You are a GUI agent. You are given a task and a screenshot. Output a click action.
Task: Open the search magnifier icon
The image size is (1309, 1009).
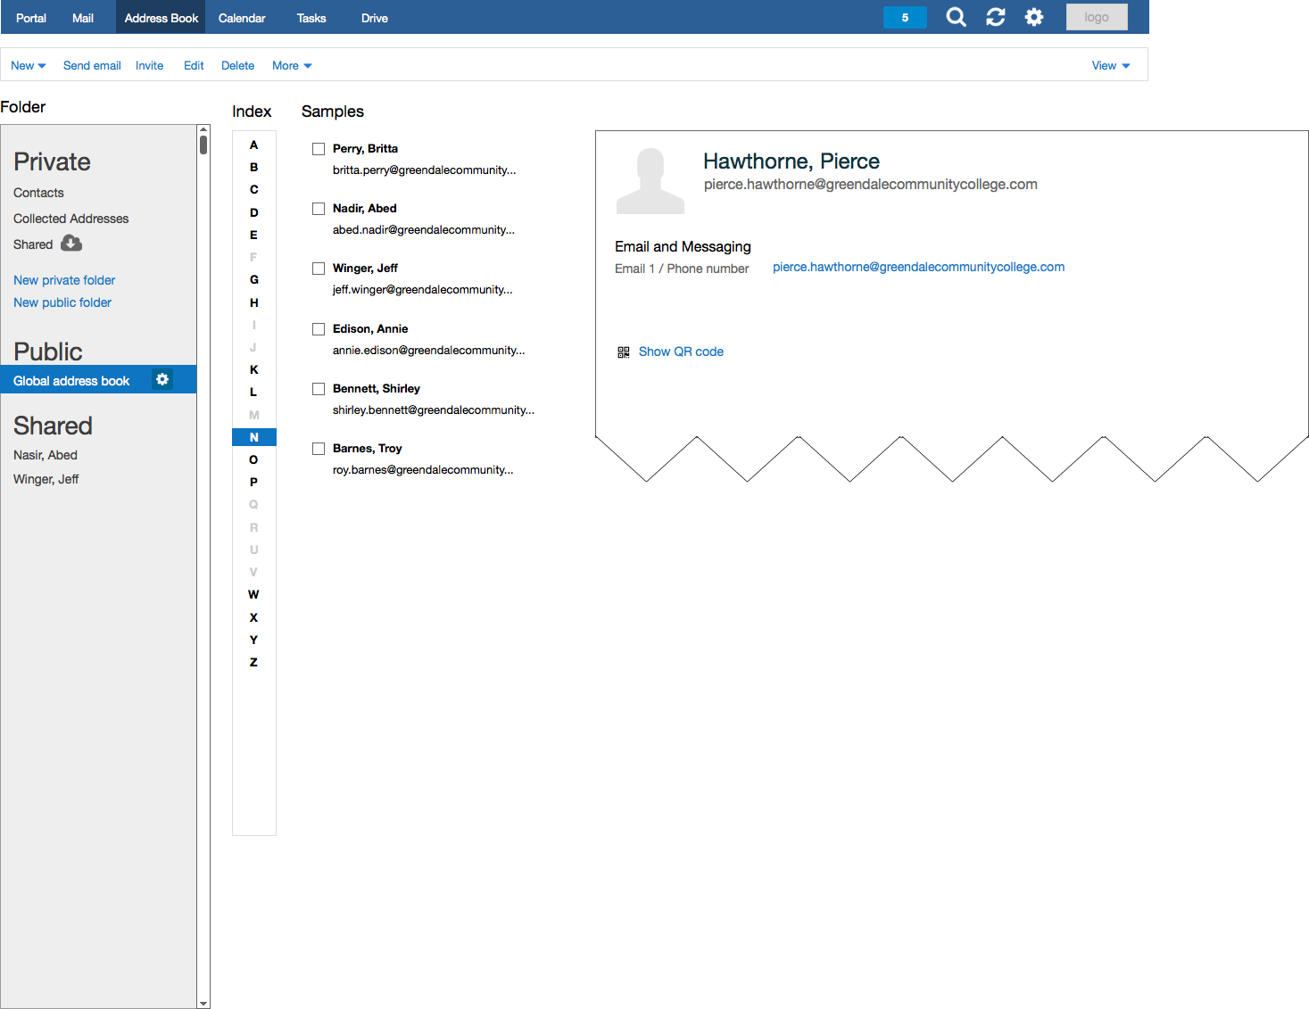(x=956, y=17)
